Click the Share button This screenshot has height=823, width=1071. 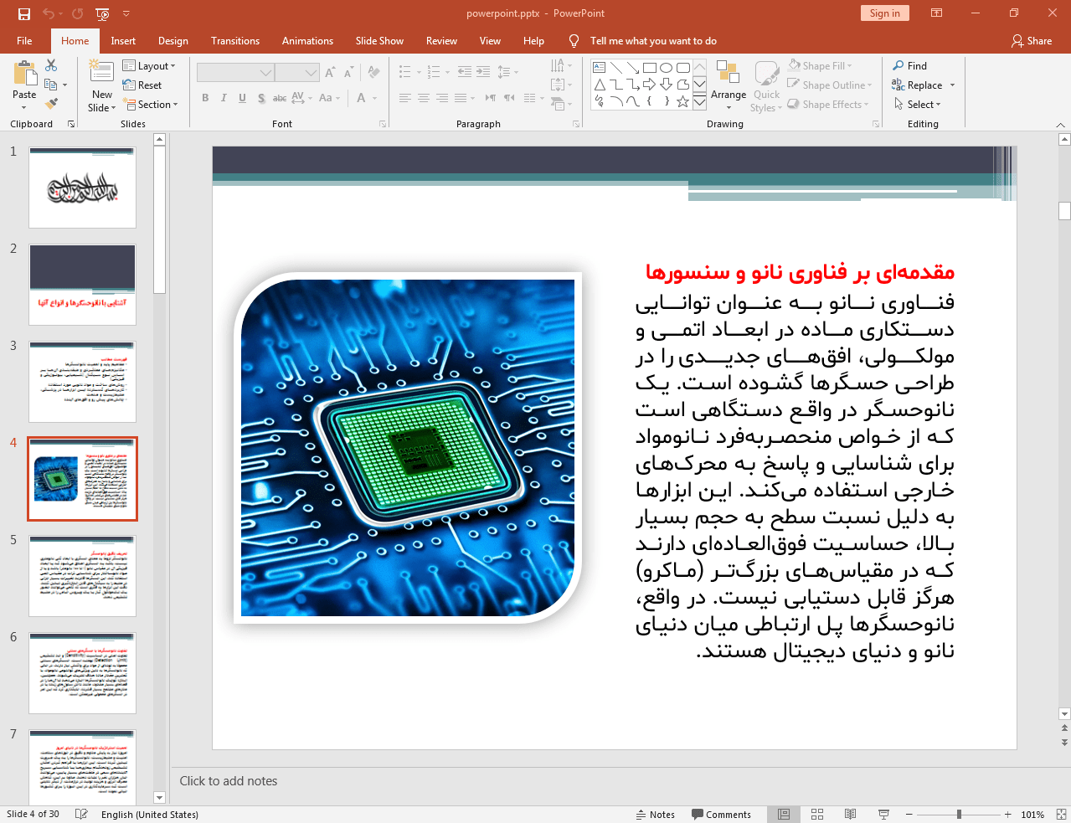click(1032, 40)
